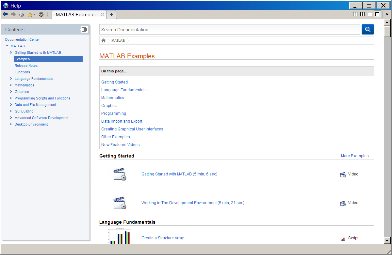The image size is (392, 255).
Task: Open the Working in The Development Environment clapperboard thumbnail
Action: pos(120,203)
